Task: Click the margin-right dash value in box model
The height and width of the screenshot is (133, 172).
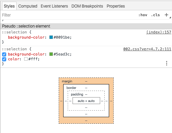Action: [x=111, y=101]
